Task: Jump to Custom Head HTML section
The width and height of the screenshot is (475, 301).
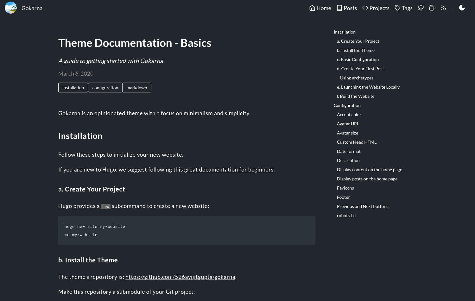Action: 357,142
